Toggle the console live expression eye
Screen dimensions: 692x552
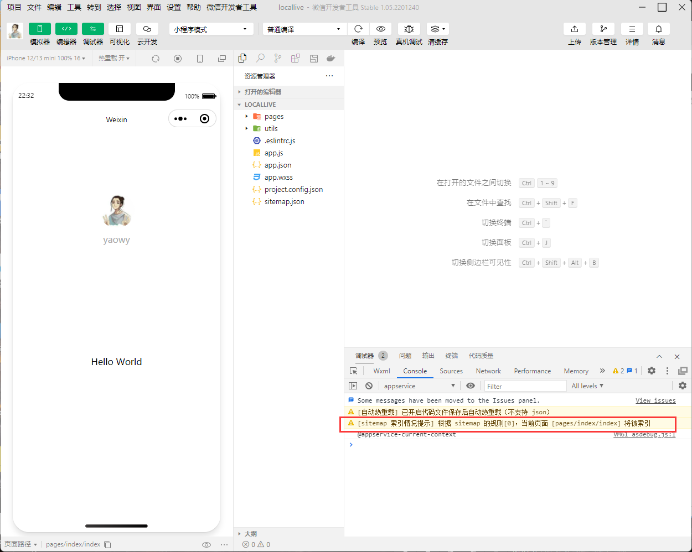point(471,386)
